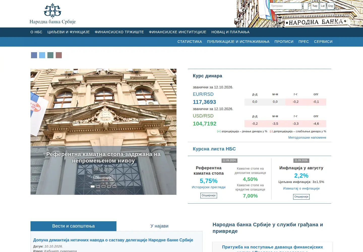Switch site language to Eng
363x252 pixels.
(330, 6)
